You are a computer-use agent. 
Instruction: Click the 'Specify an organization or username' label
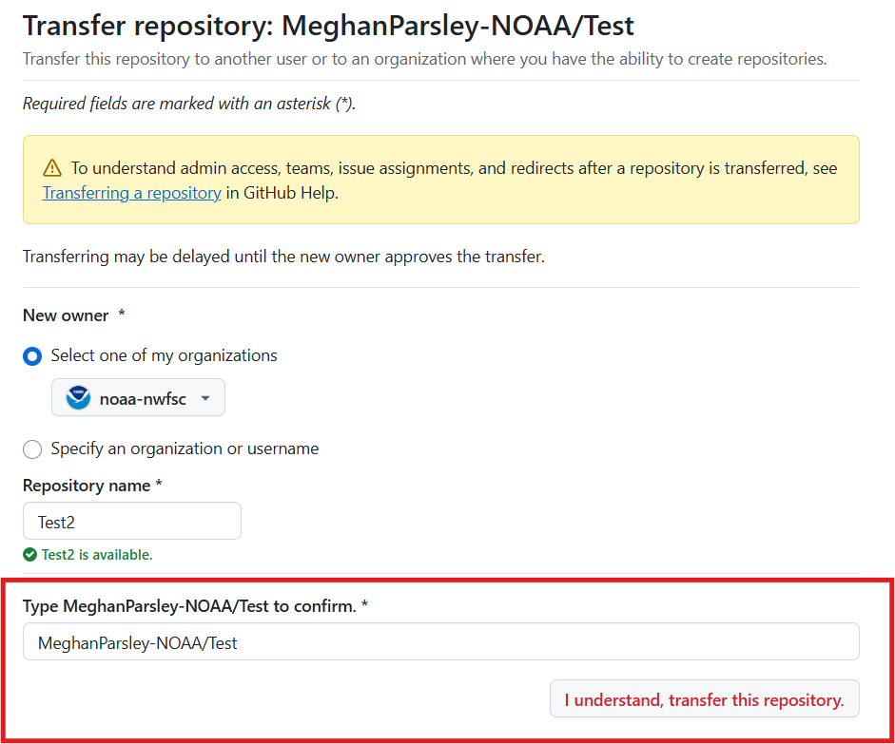pyautogui.click(x=185, y=448)
